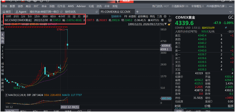
Task: Select the 月 monthly interval
Action: point(79,16)
